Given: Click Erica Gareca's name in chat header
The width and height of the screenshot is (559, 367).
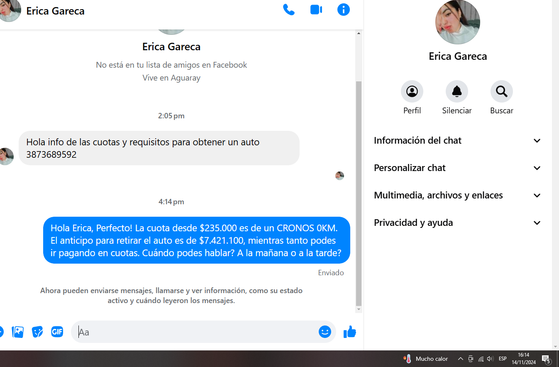Looking at the screenshot, I should click(55, 11).
